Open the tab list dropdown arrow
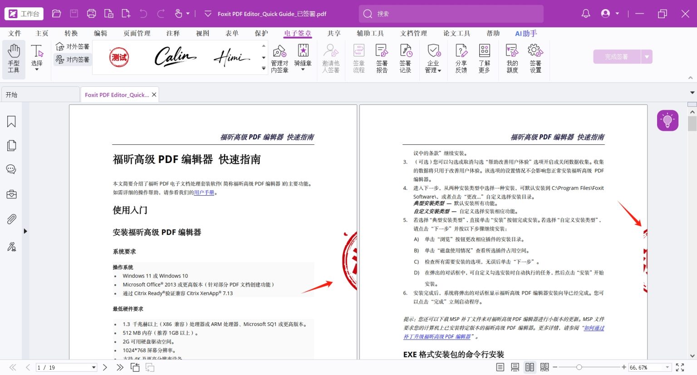The image size is (697, 375). 692,93
